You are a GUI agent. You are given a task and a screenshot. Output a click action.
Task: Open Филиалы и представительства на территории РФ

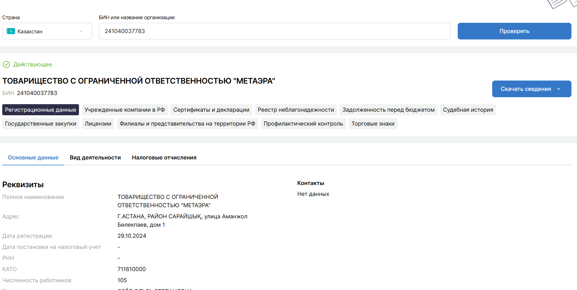187,124
